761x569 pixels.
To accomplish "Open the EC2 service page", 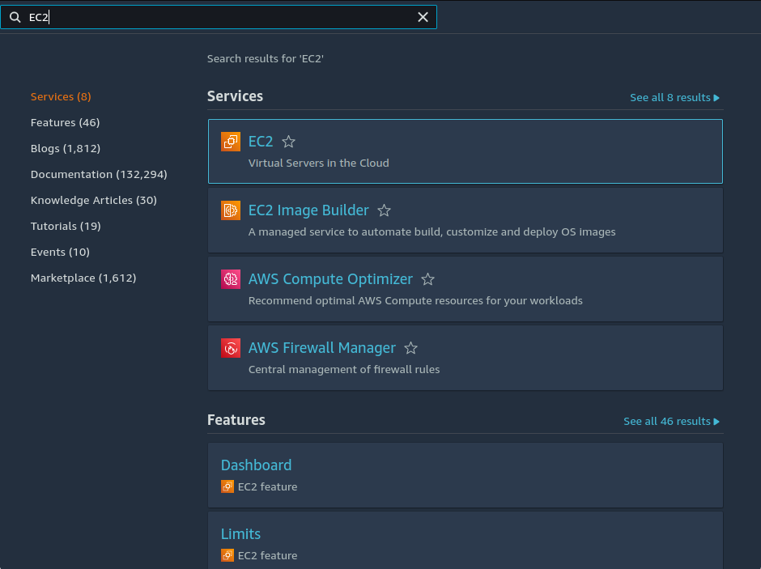I will tap(260, 141).
